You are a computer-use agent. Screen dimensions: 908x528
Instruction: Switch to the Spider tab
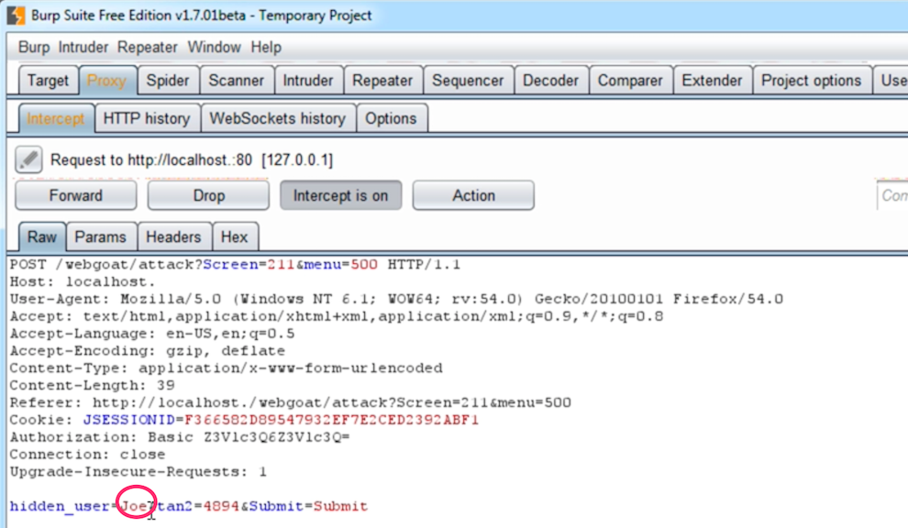coord(167,81)
